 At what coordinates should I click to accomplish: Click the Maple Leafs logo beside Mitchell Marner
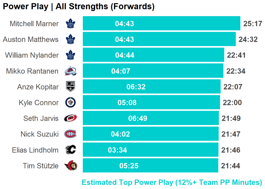tap(70, 24)
